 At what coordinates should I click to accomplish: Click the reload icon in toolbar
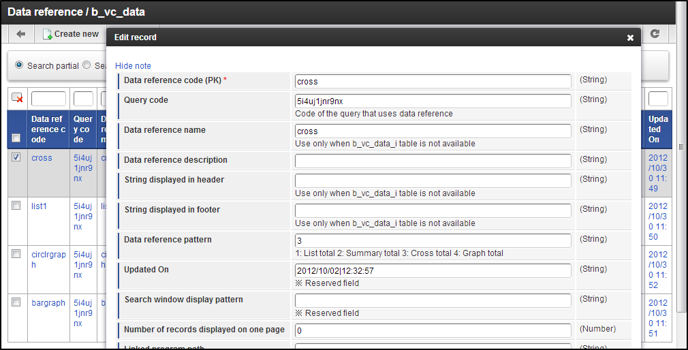point(655,34)
